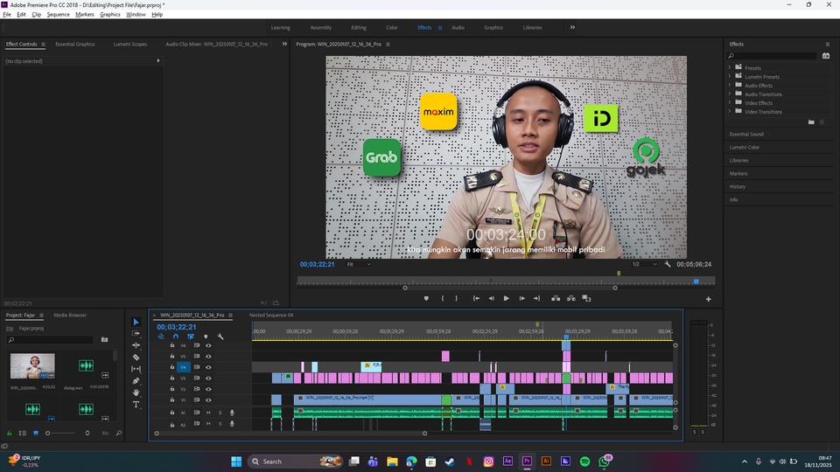
Task: Toggle lock on track V1
Action: pyautogui.click(x=172, y=399)
